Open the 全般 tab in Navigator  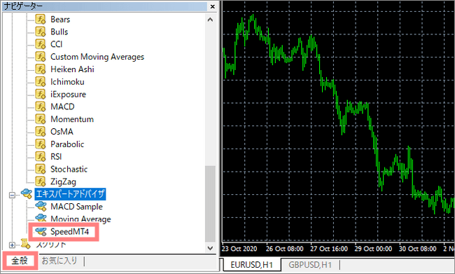pyautogui.click(x=20, y=261)
